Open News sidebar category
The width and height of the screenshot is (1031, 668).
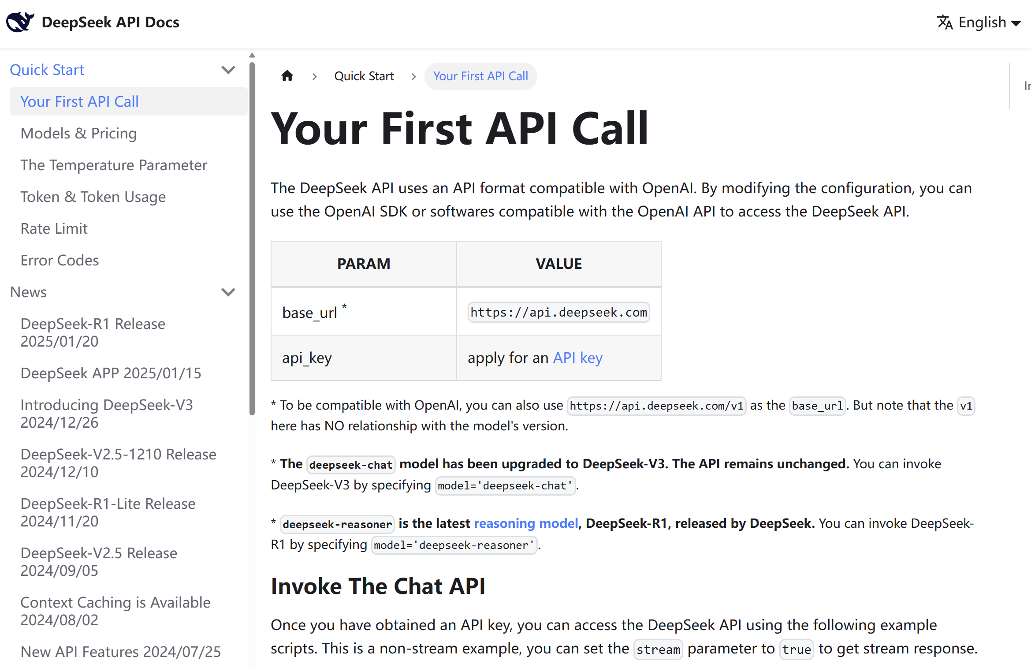click(x=28, y=292)
